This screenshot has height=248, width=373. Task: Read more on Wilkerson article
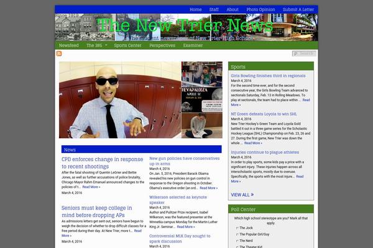point(186,227)
